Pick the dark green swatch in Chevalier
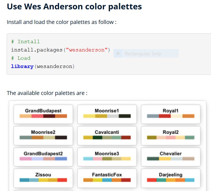This screenshot has width=211, height=191. point(153,159)
